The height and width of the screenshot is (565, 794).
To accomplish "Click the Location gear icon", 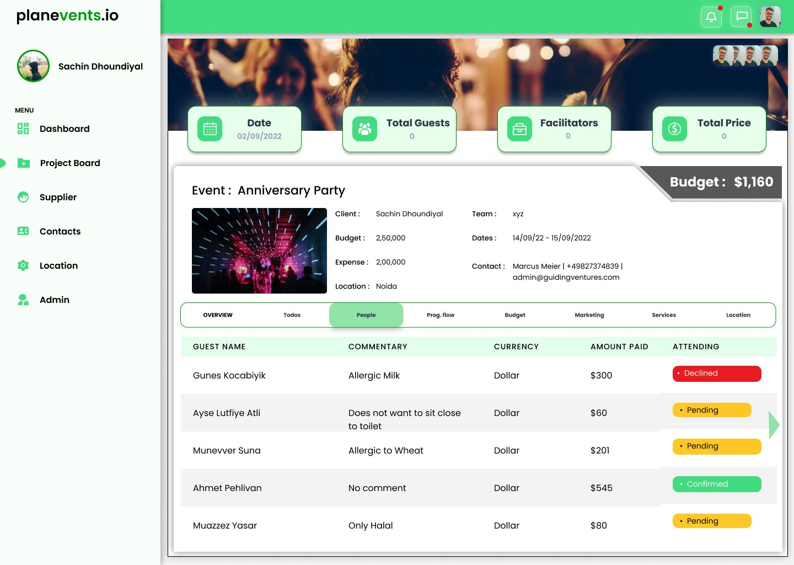I will tap(23, 265).
